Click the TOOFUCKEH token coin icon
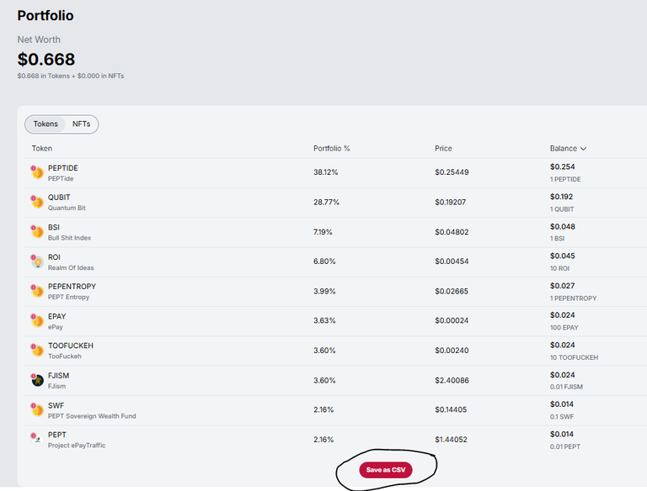This screenshot has width=647, height=491. pyautogui.click(x=37, y=350)
